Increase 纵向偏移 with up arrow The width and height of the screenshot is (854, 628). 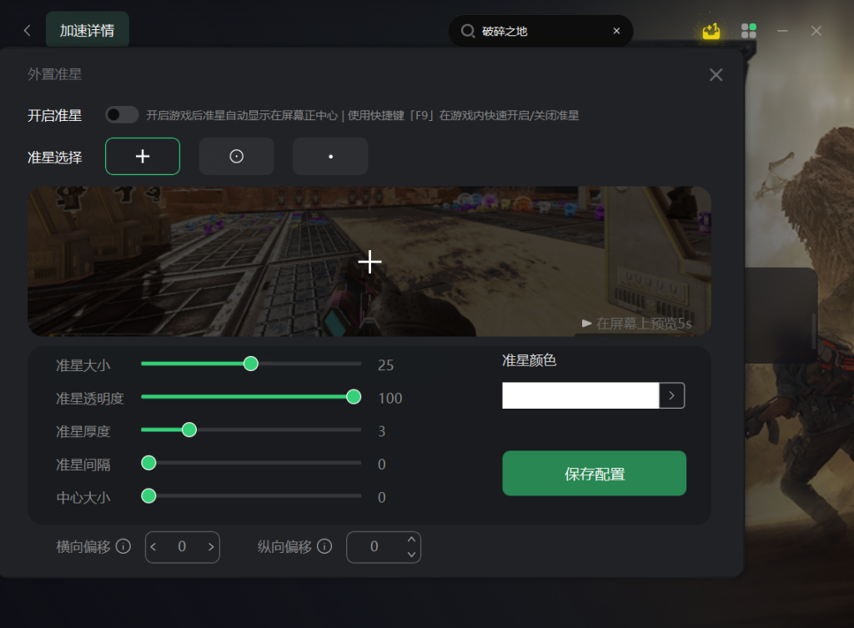pos(412,540)
